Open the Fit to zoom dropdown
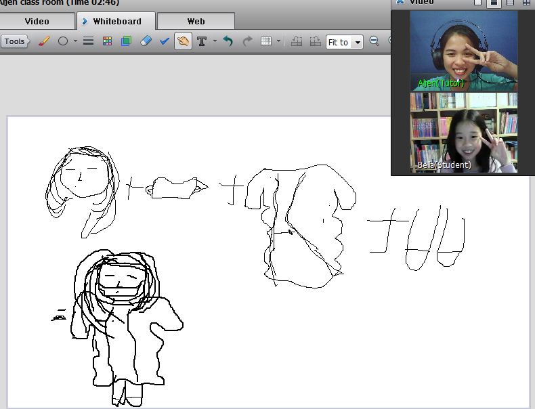535x409 pixels. coord(344,42)
